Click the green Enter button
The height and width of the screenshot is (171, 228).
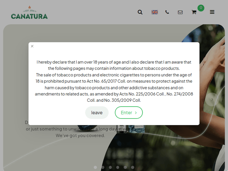[129, 113]
